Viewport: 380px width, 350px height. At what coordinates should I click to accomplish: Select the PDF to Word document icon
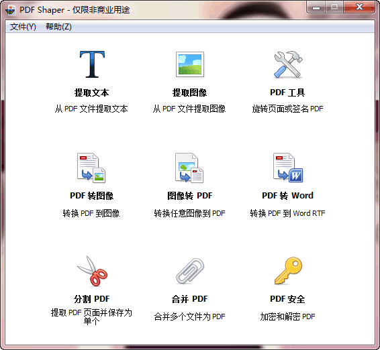pyautogui.click(x=288, y=168)
